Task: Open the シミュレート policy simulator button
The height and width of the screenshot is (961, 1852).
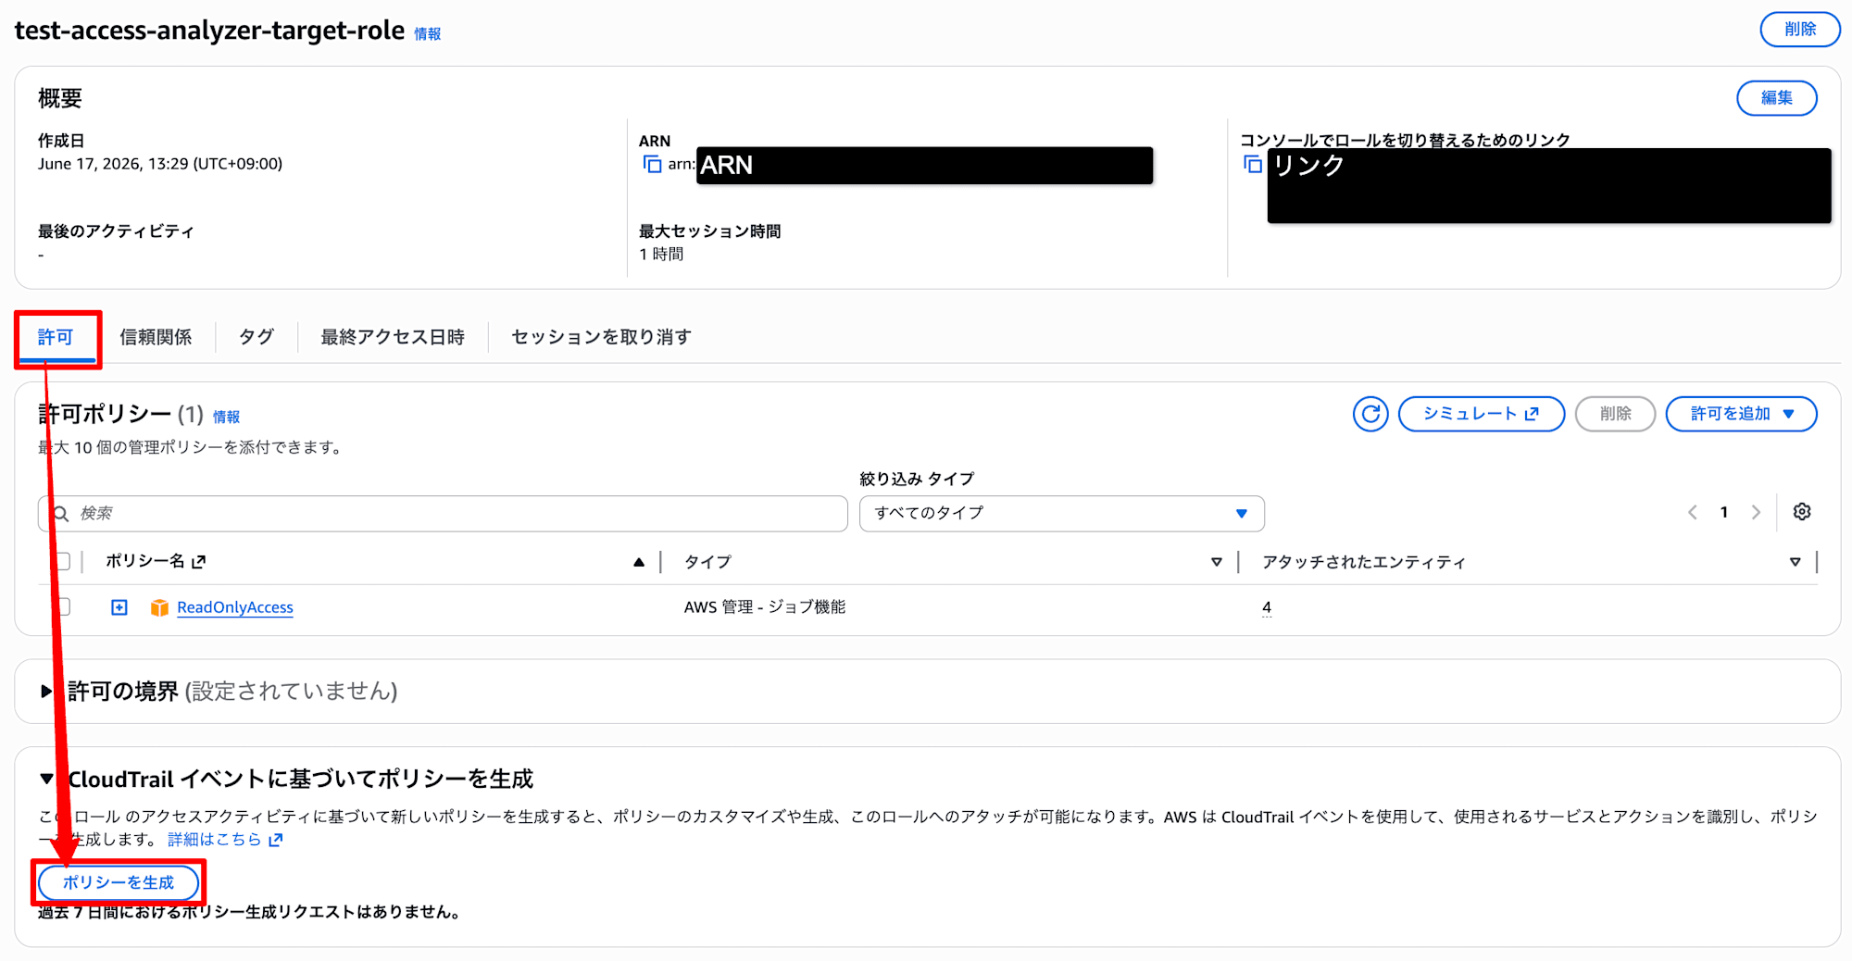Action: point(1481,414)
